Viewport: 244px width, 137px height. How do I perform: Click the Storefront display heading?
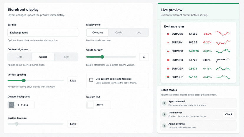tap(23, 9)
